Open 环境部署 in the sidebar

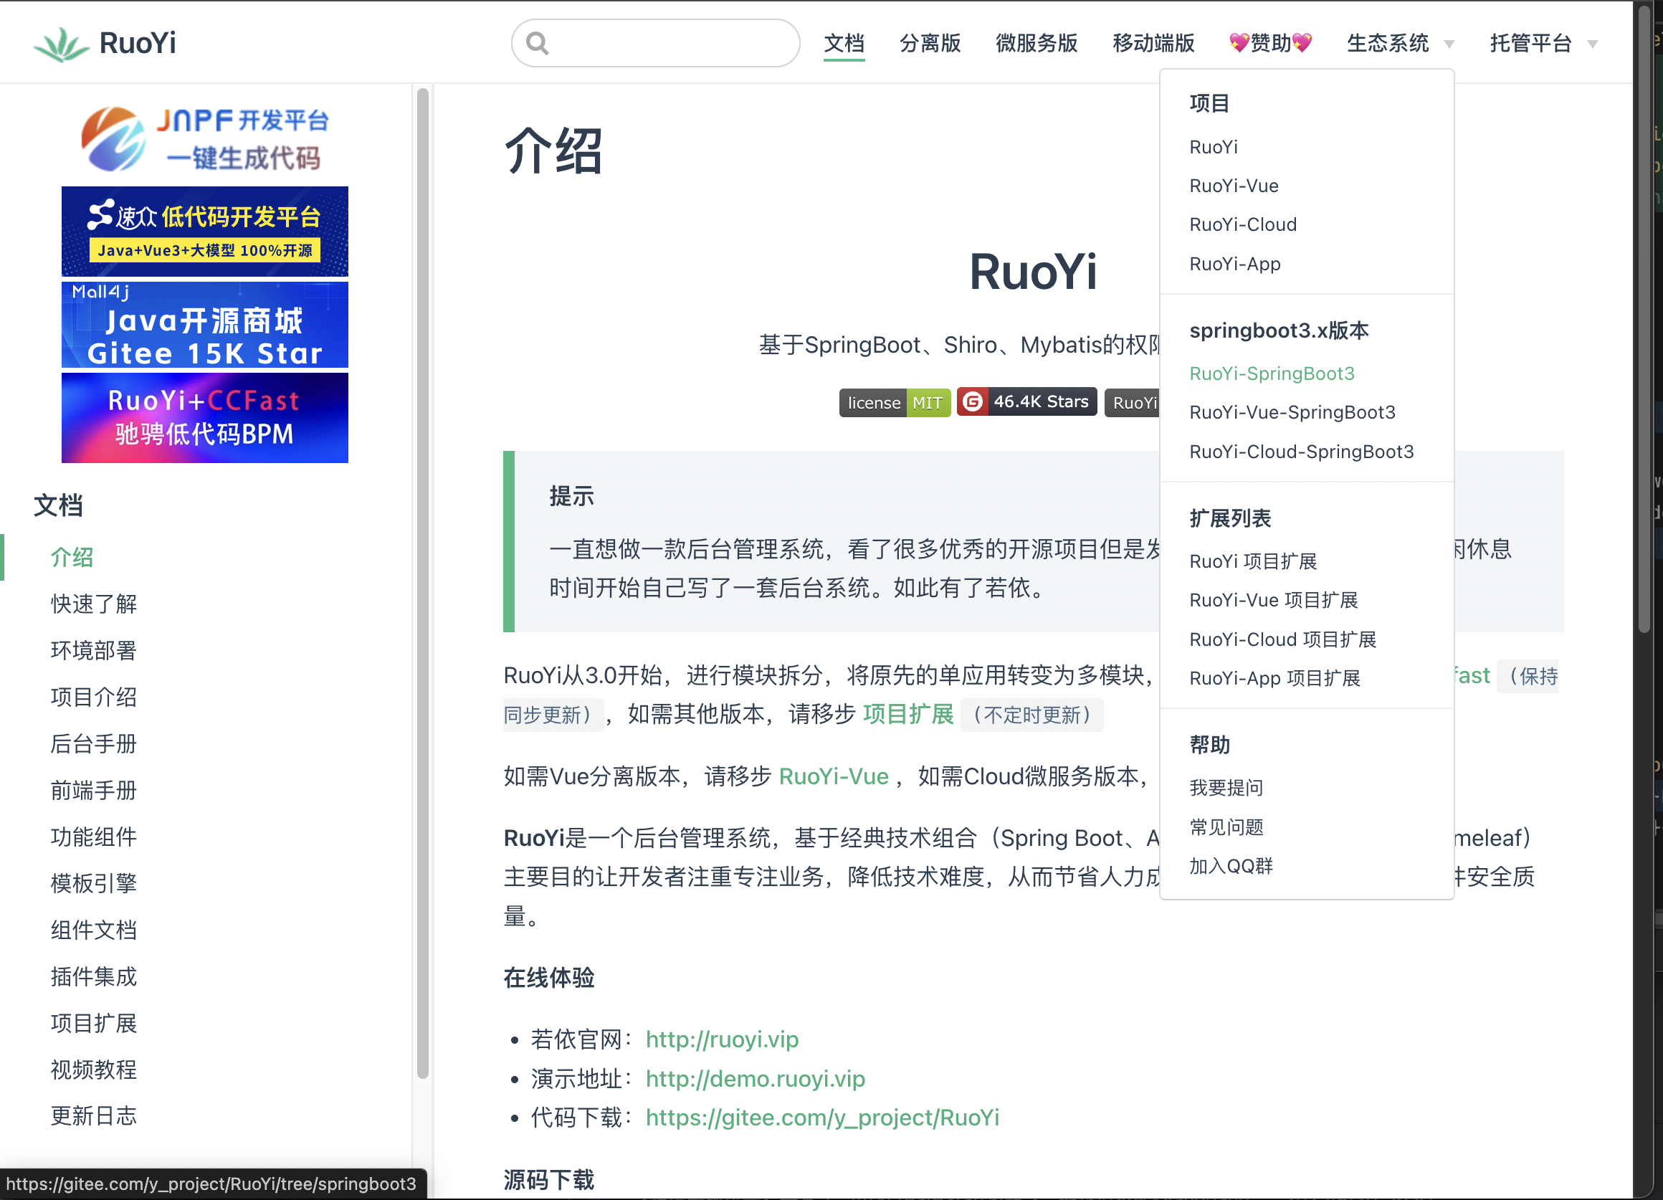[94, 651]
